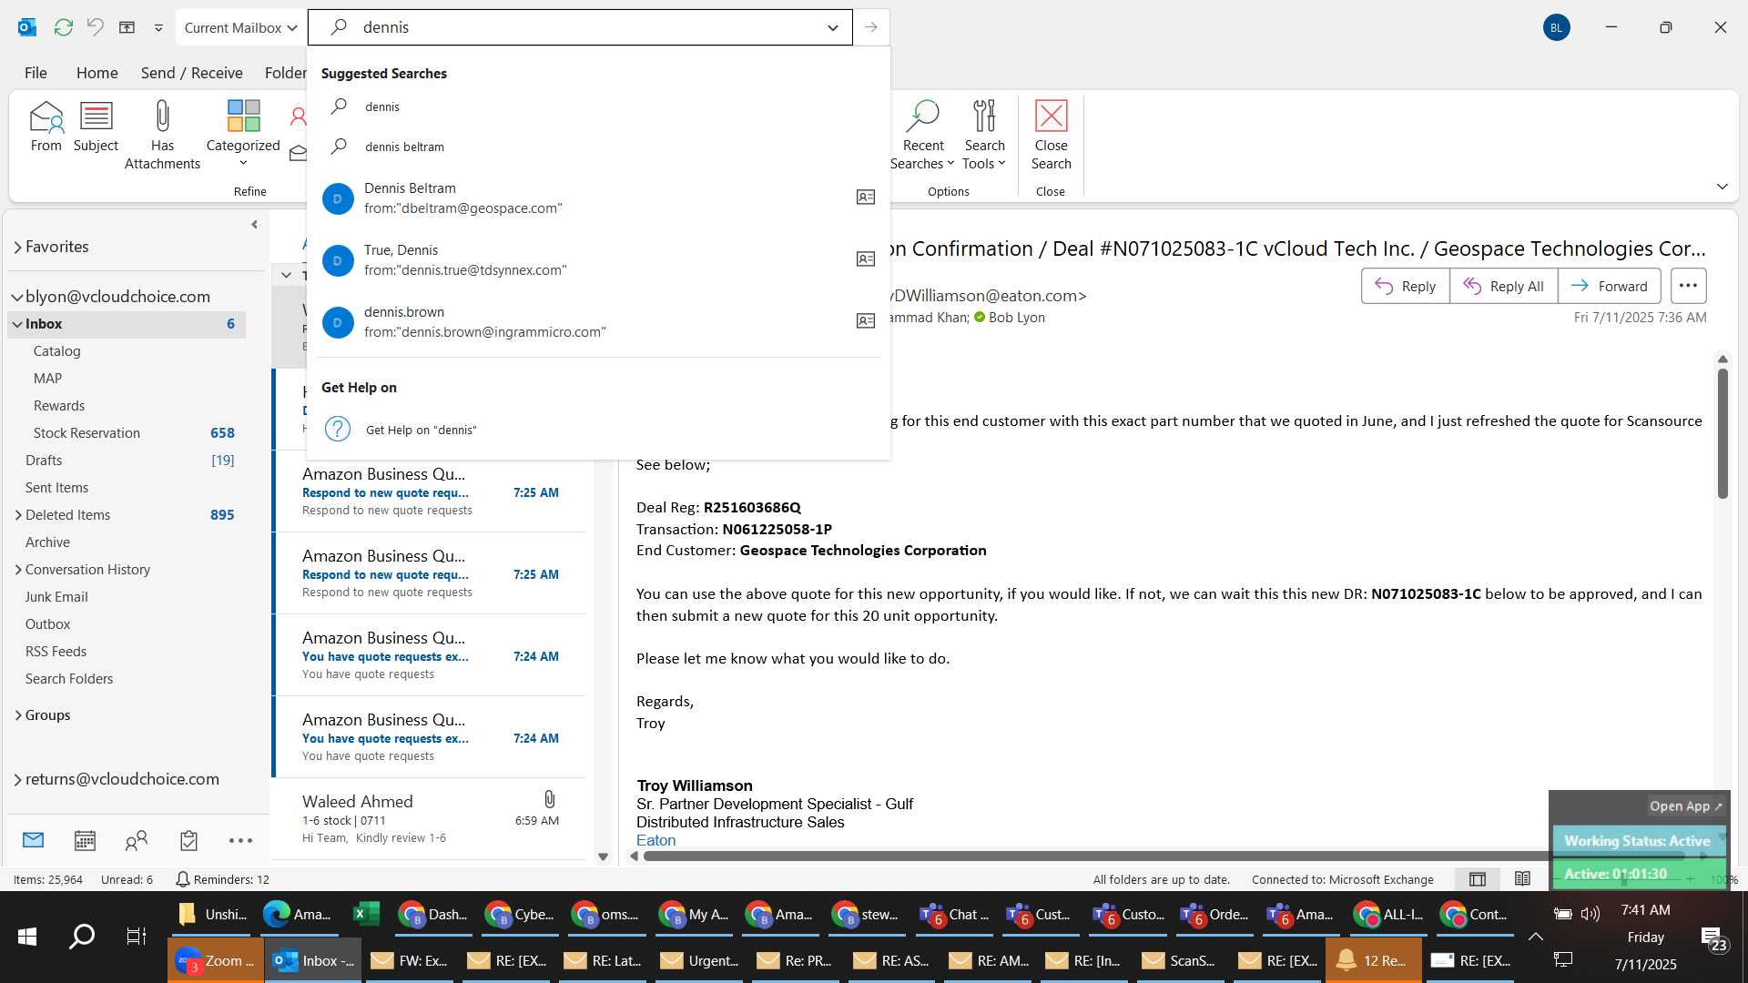Image resolution: width=1748 pixels, height=983 pixels.
Task: Open the Excel taskbar icon
Action: 366,915
